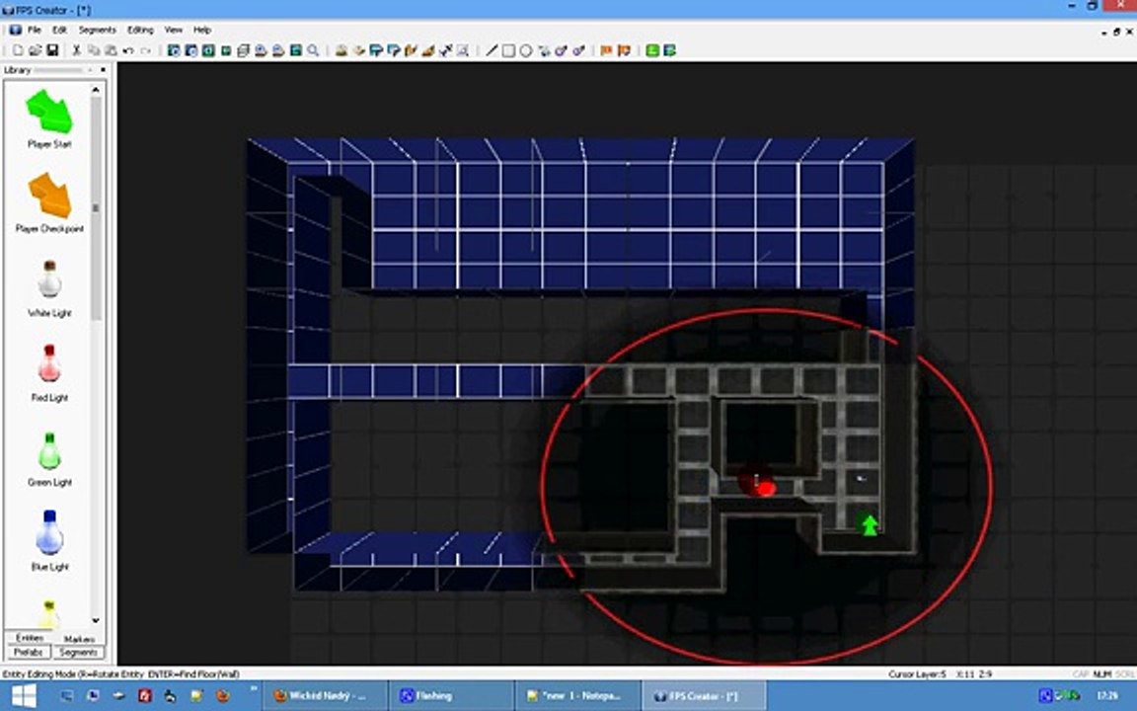
Task: Click the Cursor Layer:5 status text
Action: point(917,674)
